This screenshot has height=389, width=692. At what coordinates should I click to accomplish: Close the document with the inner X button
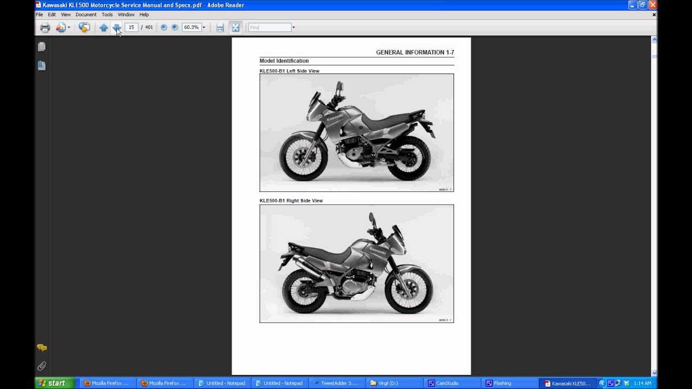(x=654, y=15)
